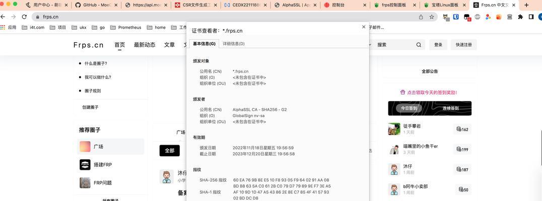Open 徒手攀岩 user avatar
542x201 pixels.
pyautogui.click(x=394, y=129)
